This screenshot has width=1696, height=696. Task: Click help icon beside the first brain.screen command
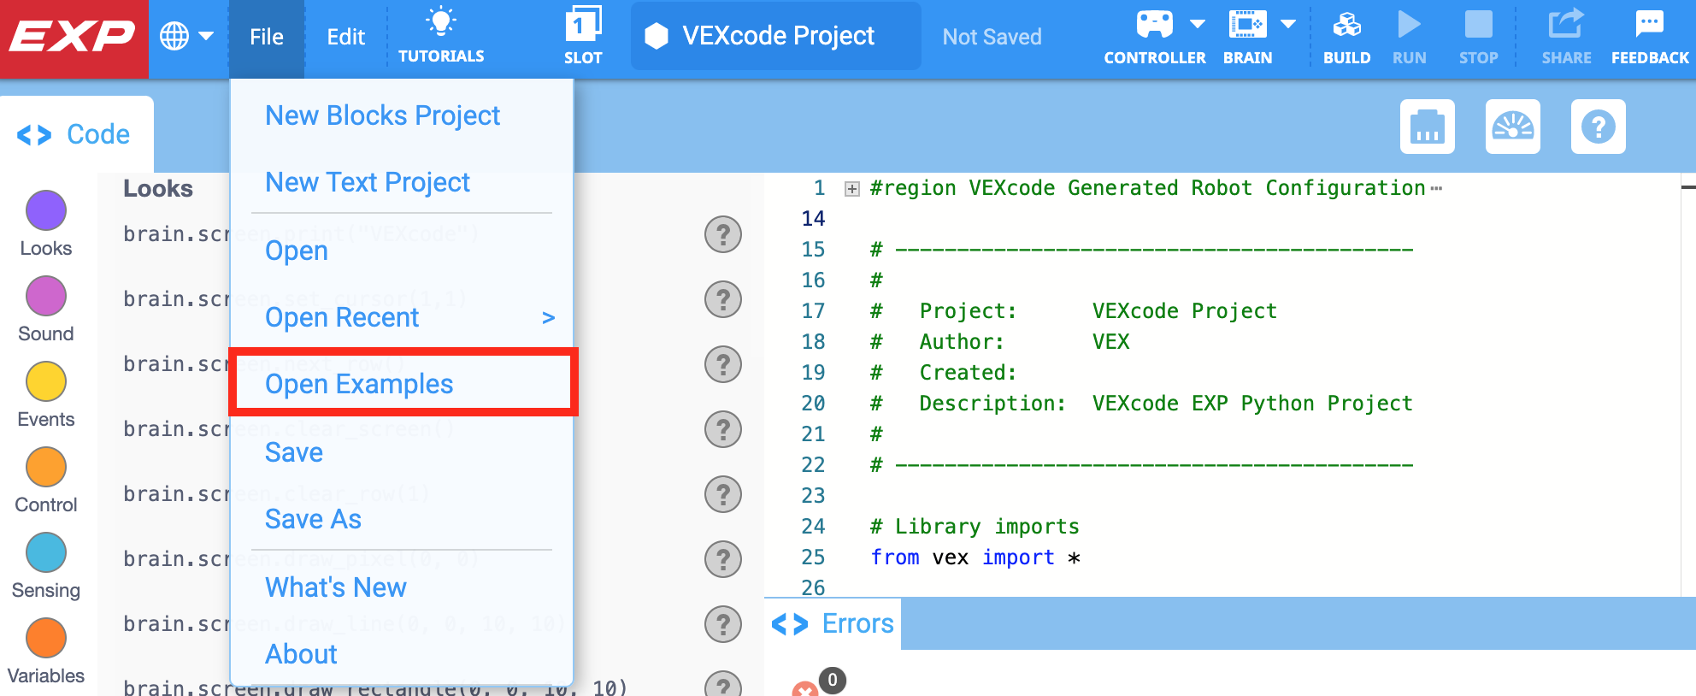(x=723, y=234)
